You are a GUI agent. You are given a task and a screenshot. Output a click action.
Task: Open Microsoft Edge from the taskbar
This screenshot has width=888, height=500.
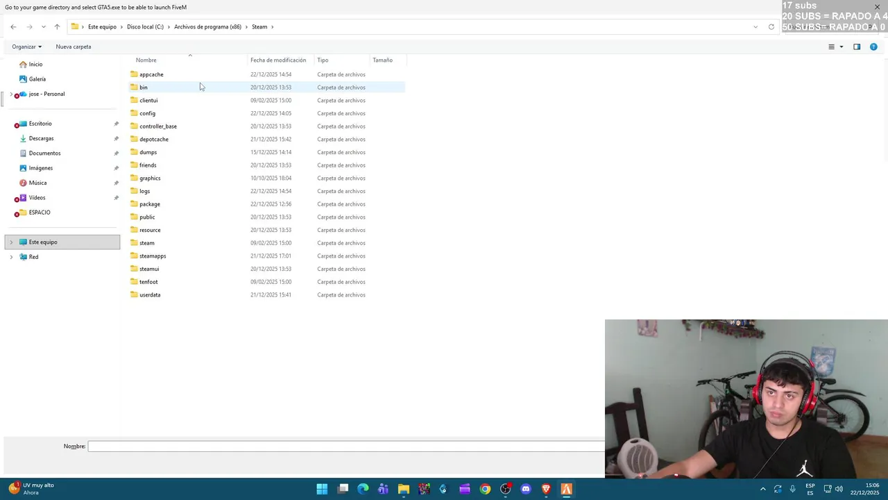click(363, 489)
